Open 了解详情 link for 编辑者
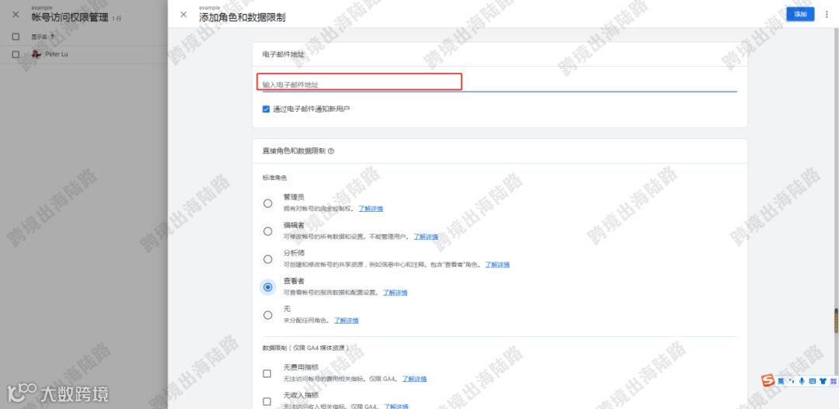Viewport: 839px width, 409px height. [426, 236]
